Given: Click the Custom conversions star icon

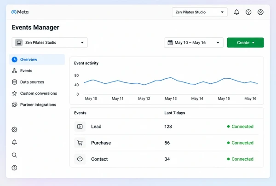Looking at the screenshot, I should 14,93.
